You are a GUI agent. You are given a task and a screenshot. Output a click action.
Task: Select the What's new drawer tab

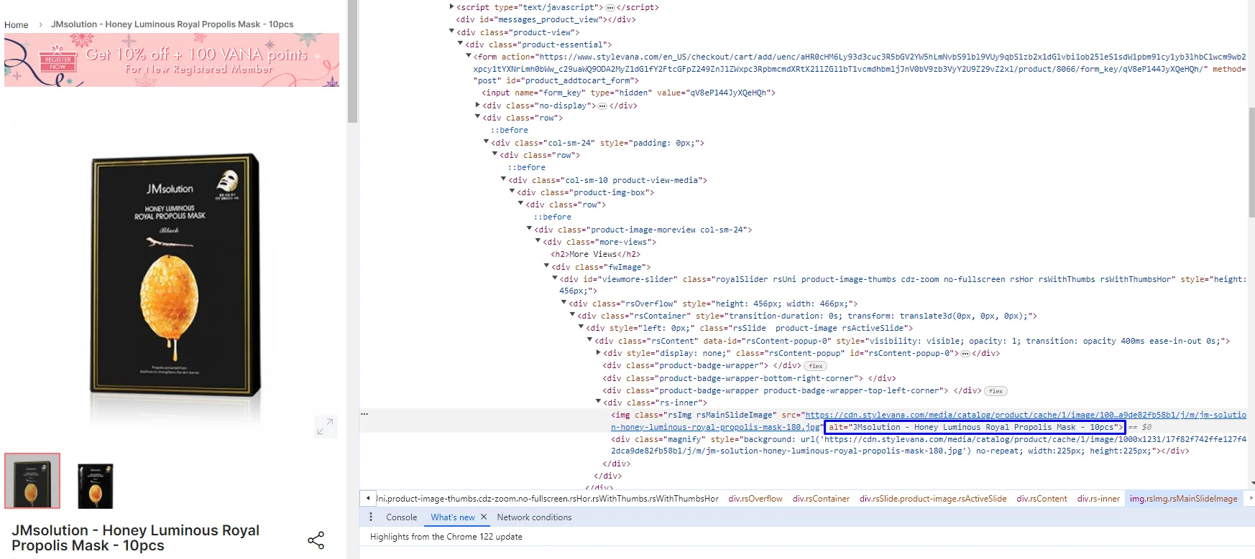(452, 517)
